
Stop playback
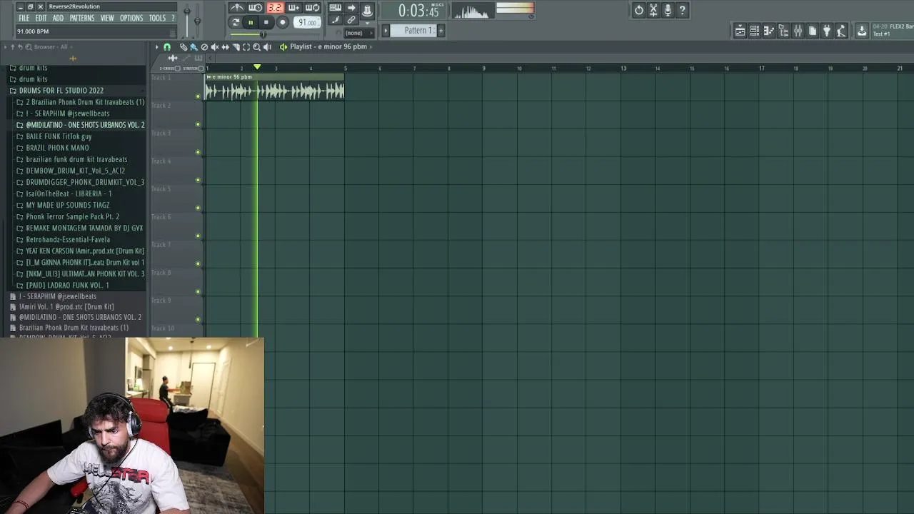point(266,23)
